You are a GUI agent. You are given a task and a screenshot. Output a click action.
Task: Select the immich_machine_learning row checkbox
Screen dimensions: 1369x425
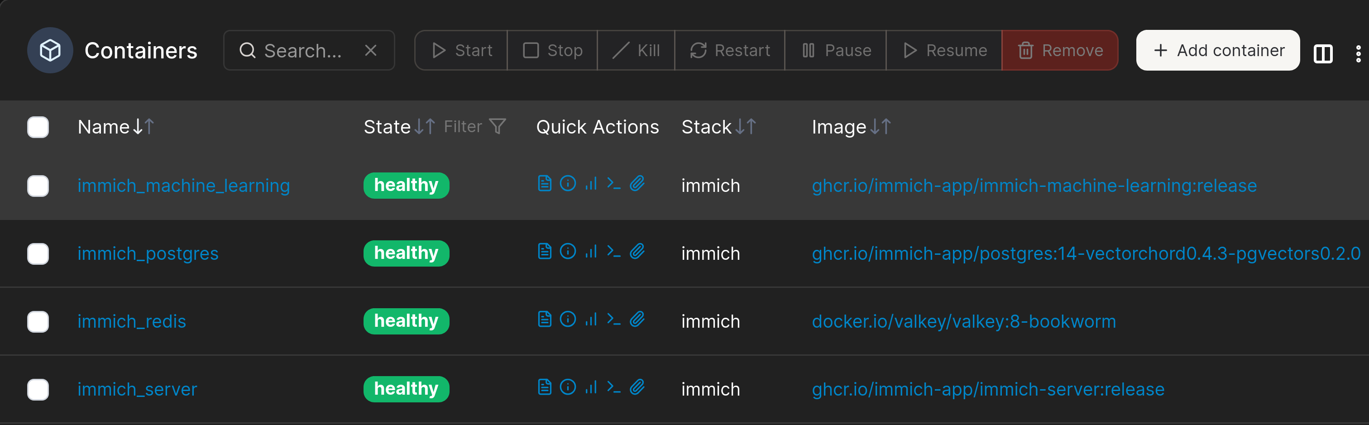pyautogui.click(x=38, y=186)
